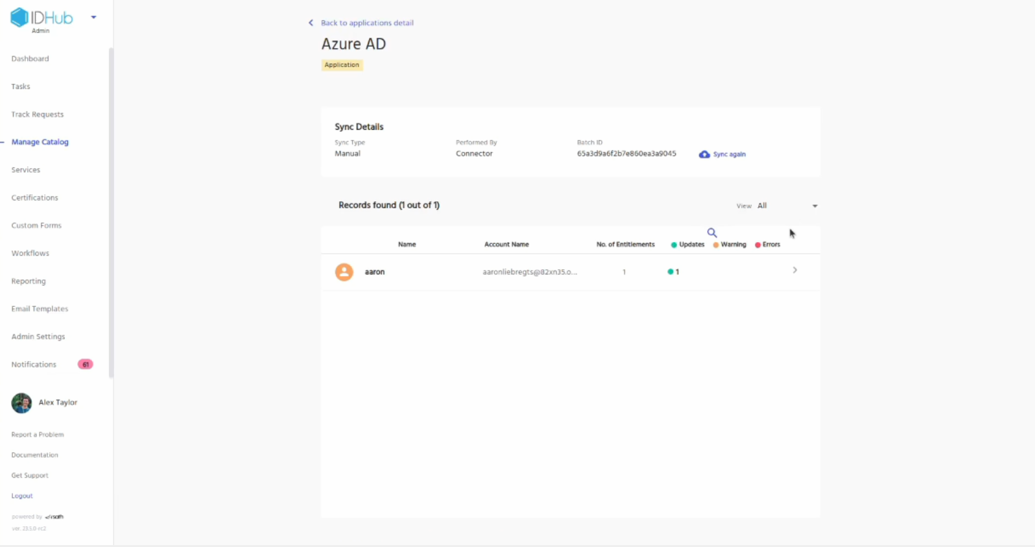Image resolution: width=1035 pixels, height=547 pixels.
Task: Open the Certifications sidebar item
Action: [x=34, y=198]
